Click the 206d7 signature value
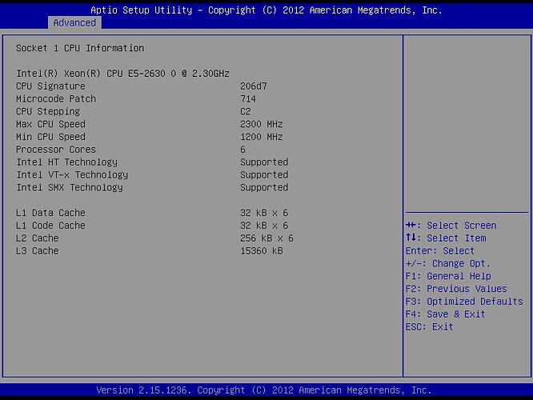The image size is (533, 400). pos(254,86)
